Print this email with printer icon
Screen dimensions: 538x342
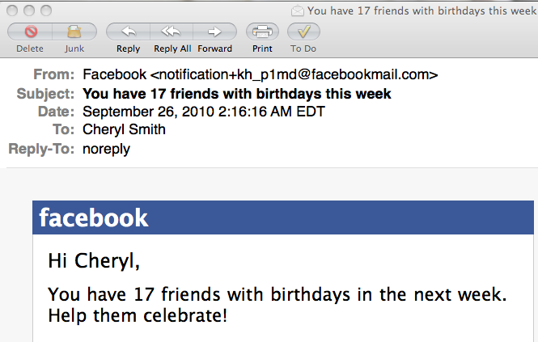pyautogui.click(x=262, y=32)
